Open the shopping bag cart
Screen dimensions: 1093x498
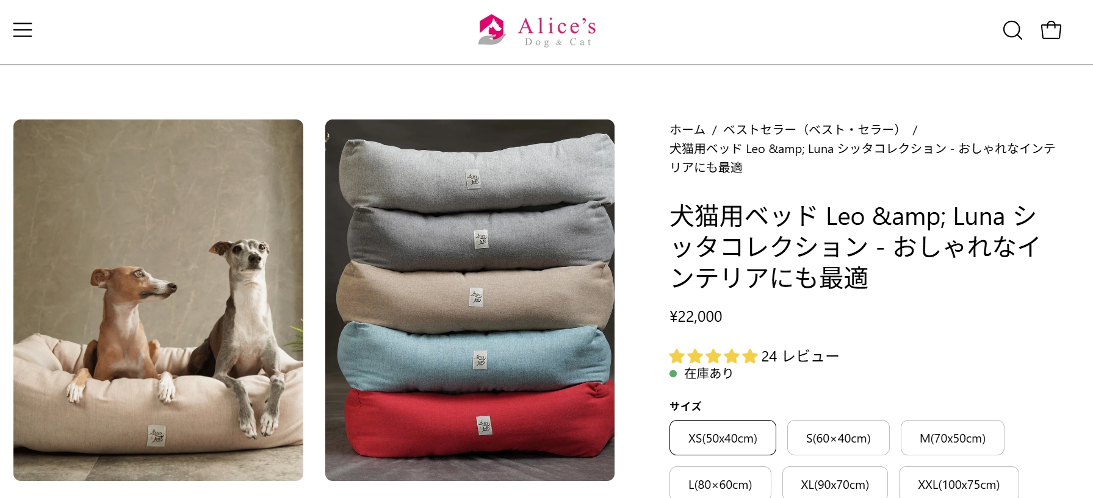[1051, 30]
